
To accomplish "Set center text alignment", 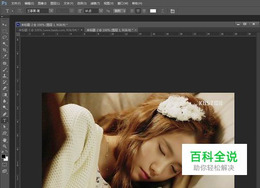I will 138,11.
